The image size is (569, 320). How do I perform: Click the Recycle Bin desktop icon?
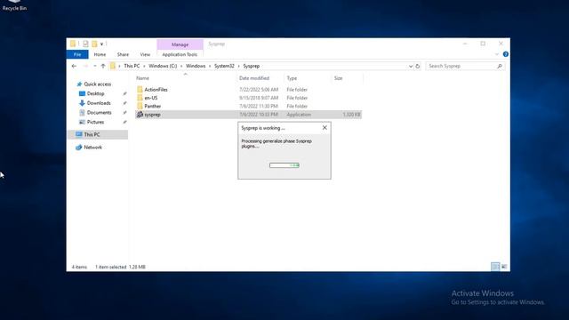click(14, 5)
